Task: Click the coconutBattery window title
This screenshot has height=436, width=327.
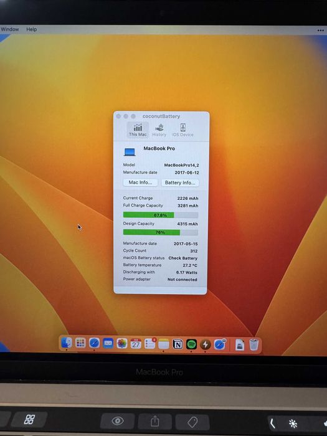Action: point(161,116)
